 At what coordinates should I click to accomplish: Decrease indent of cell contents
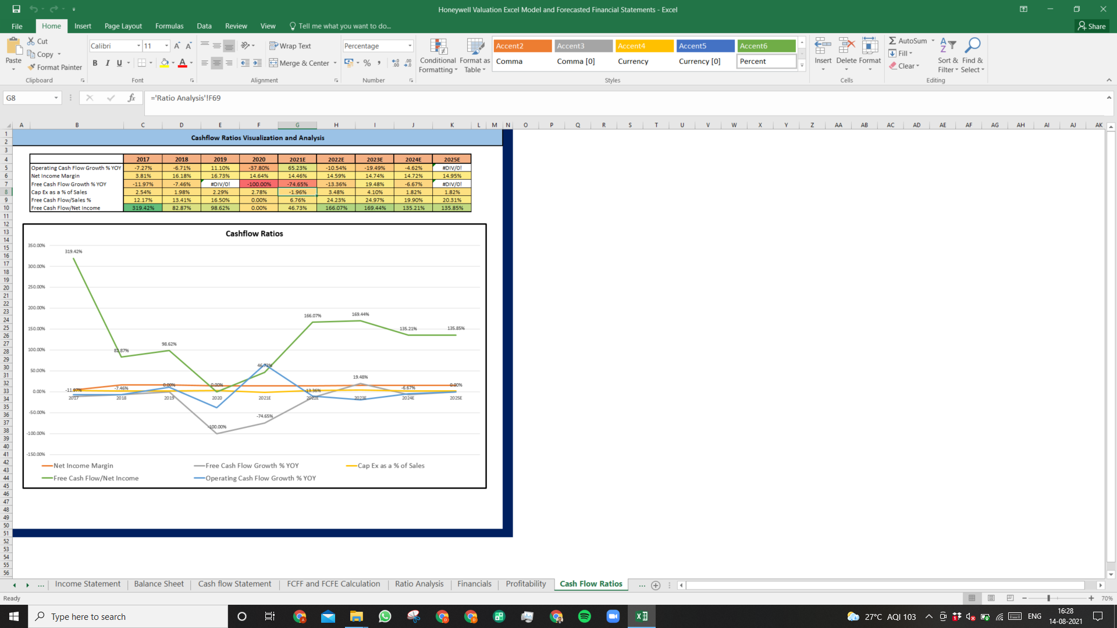pyautogui.click(x=245, y=63)
